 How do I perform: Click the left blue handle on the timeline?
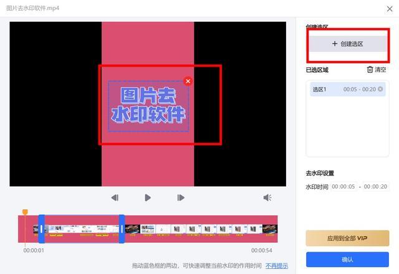[42, 229]
